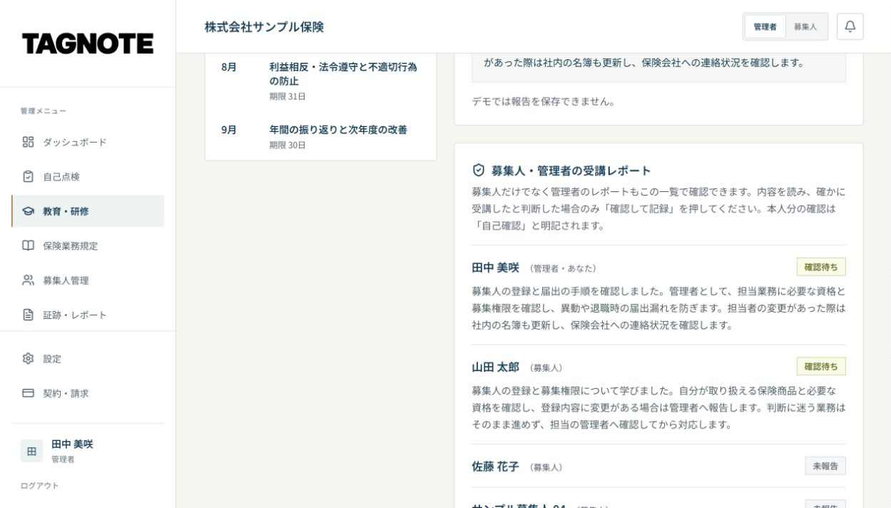
Task: Click the name 山田 太郎 in report list
Action: (x=495, y=367)
